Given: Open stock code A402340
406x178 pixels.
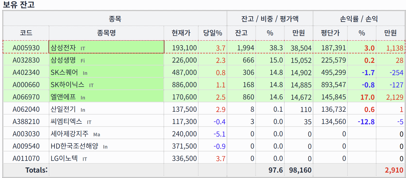Looking at the screenshot, I should point(26,73).
